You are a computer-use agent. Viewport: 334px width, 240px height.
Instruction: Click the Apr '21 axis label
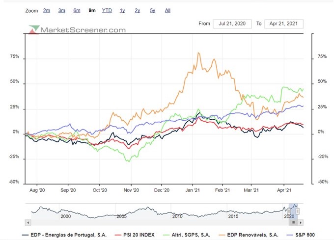tap(284, 190)
